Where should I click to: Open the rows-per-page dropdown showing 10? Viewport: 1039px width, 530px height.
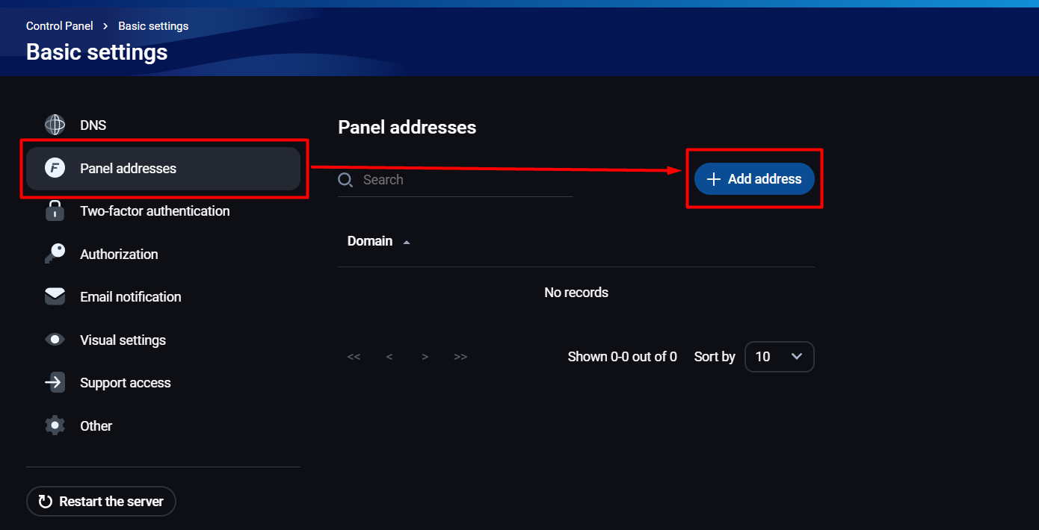pyautogui.click(x=780, y=357)
